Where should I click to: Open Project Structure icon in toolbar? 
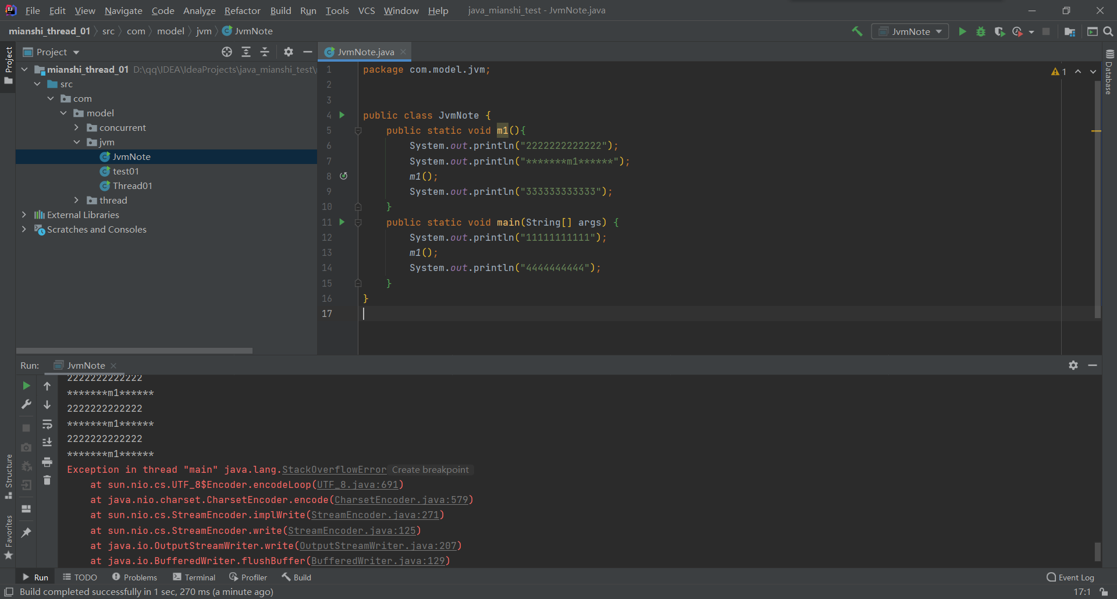[x=1069, y=31]
